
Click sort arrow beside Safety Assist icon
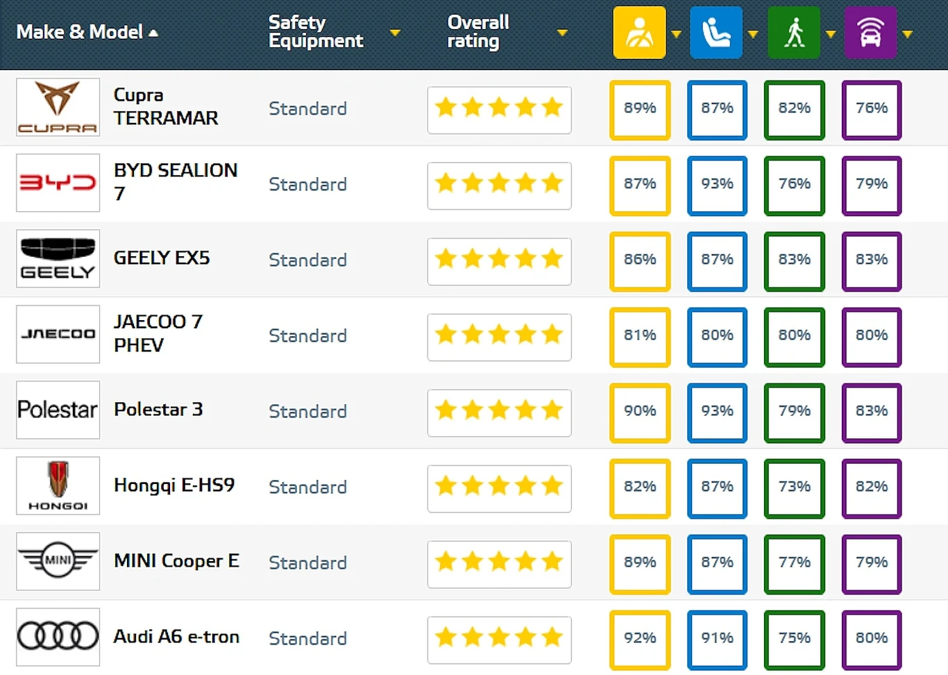pos(907,33)
